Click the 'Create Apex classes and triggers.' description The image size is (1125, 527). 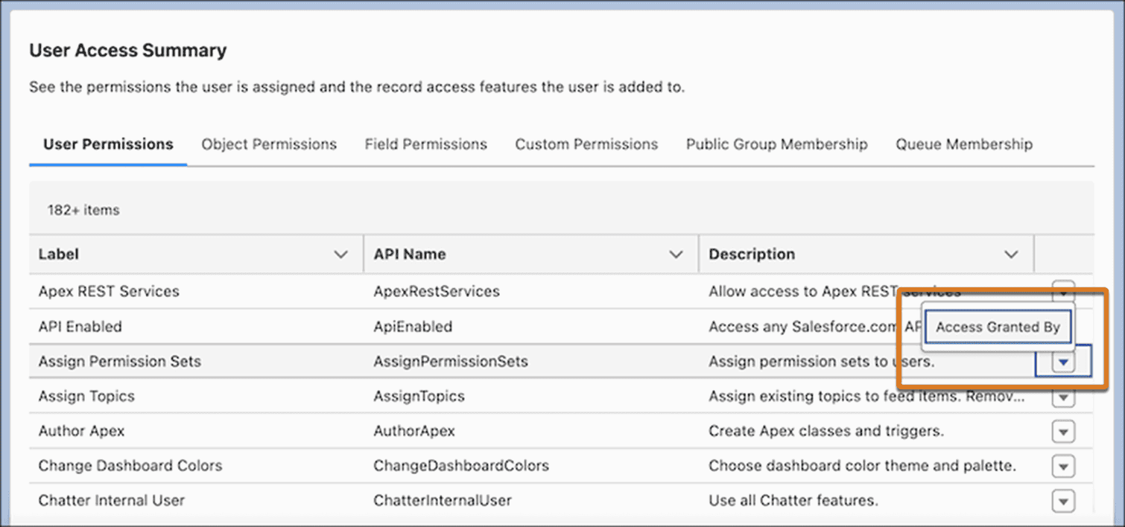(x=826, y=432)
